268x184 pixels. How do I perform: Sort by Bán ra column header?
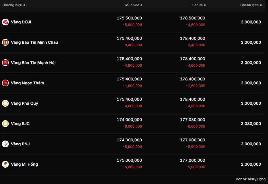pyautogui.click(x=199, y=5)
